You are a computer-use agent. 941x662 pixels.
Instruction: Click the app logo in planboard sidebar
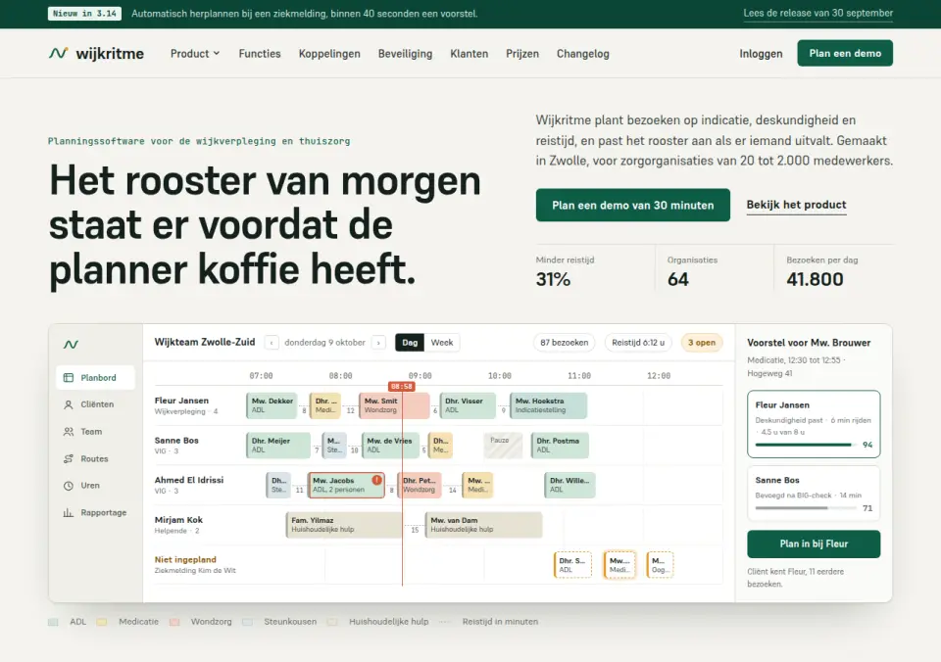coord(71,344)
